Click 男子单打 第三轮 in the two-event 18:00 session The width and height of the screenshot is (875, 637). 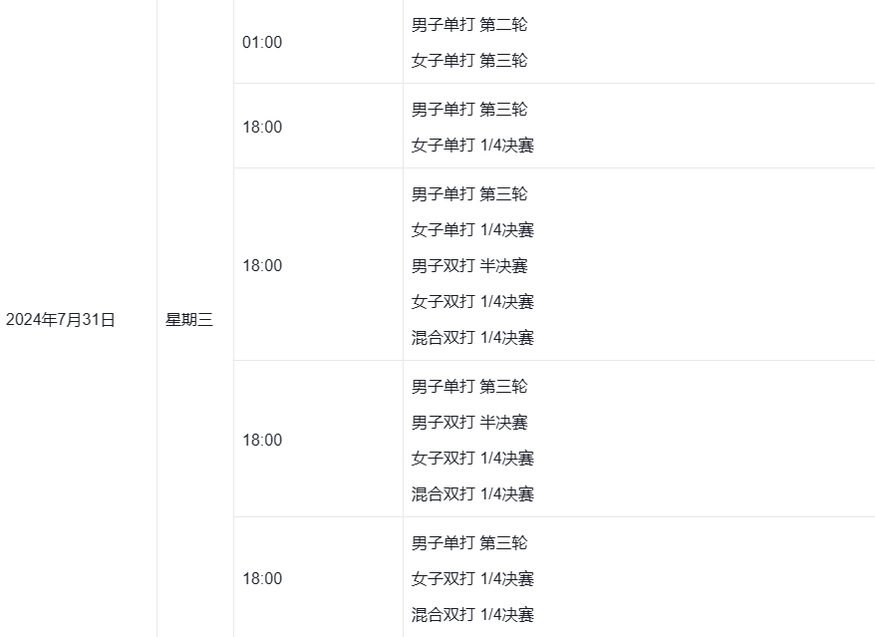click(469, 109)
